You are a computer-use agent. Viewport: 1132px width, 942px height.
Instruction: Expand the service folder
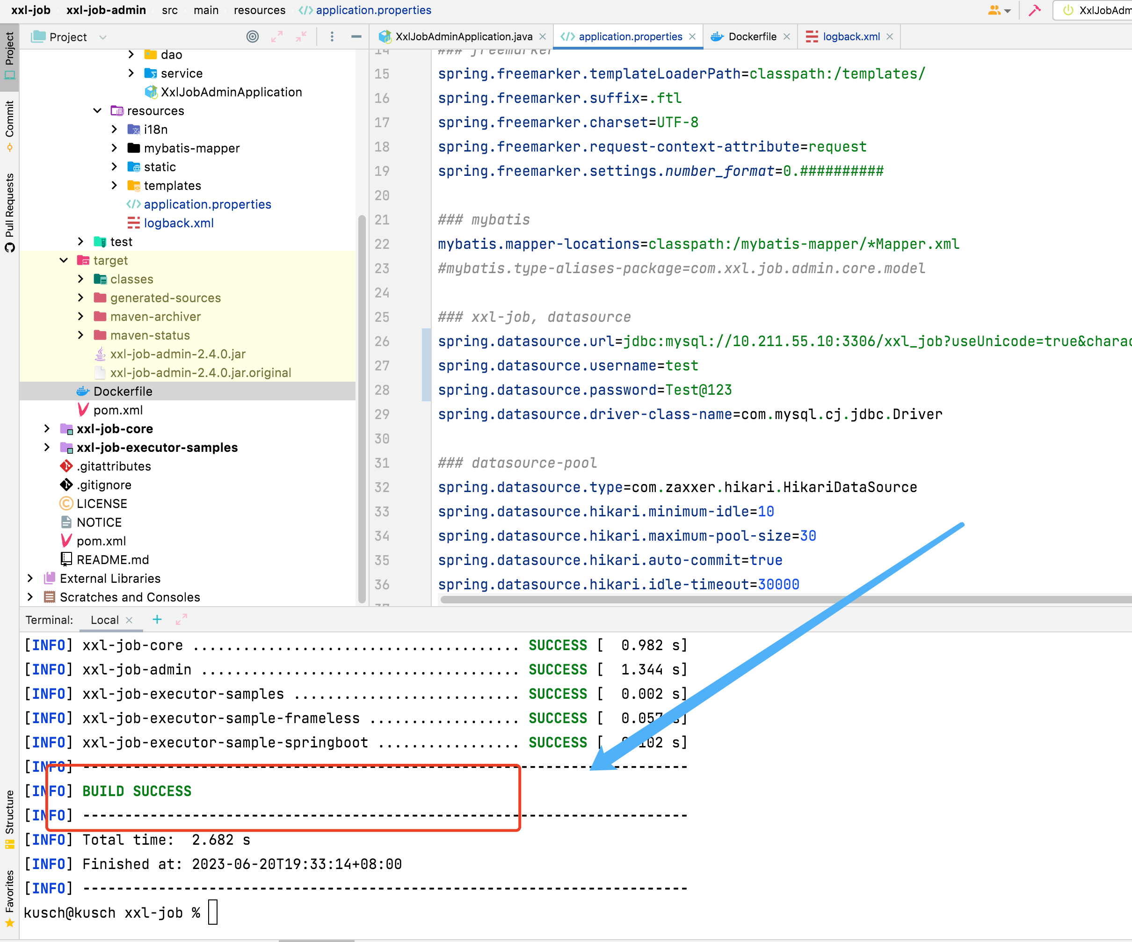[x=131, y=73]
